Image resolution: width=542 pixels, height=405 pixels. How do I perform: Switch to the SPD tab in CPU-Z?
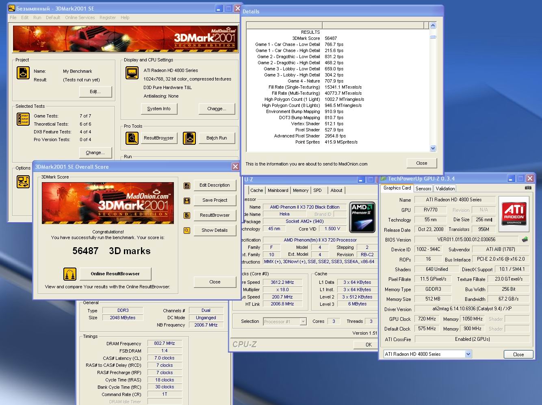(318, 190)
